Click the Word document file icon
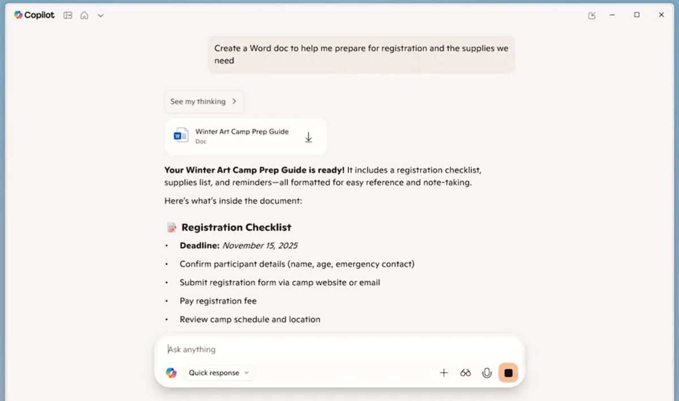This screenshot has height=401, width=679. pos(181,136)
